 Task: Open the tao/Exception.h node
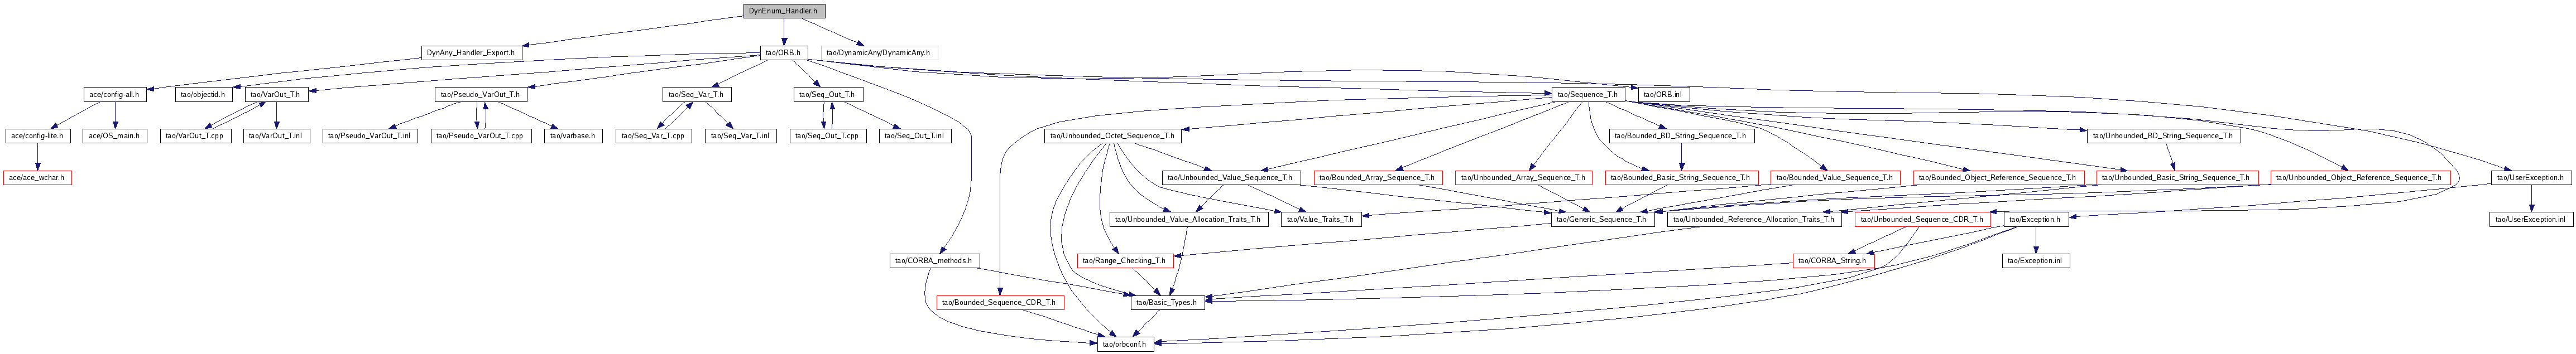2035,218
